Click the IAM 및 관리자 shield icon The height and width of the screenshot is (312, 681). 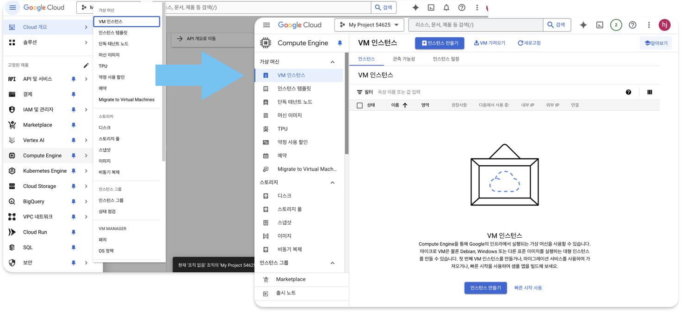(12, 109)
